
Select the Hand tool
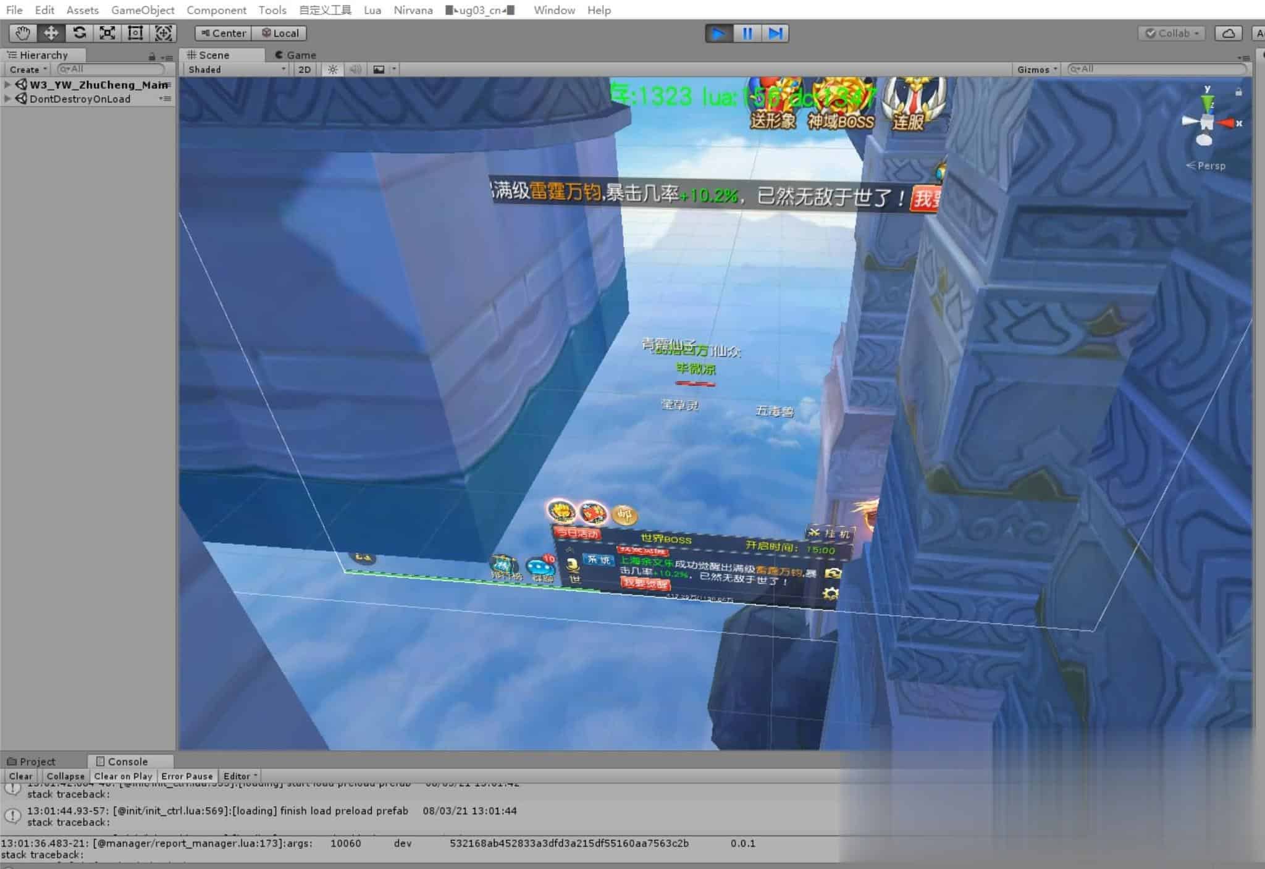(x=23, y=33)
